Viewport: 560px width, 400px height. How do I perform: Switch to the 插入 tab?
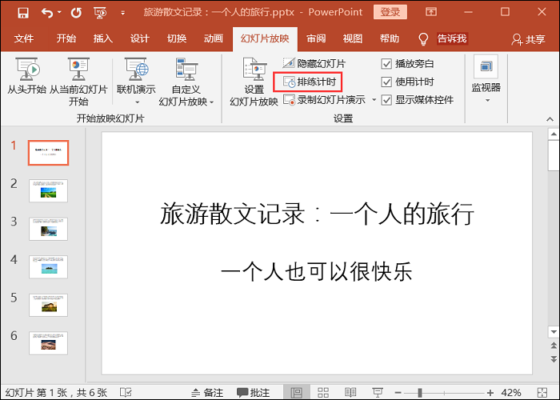tap(103, 38)
